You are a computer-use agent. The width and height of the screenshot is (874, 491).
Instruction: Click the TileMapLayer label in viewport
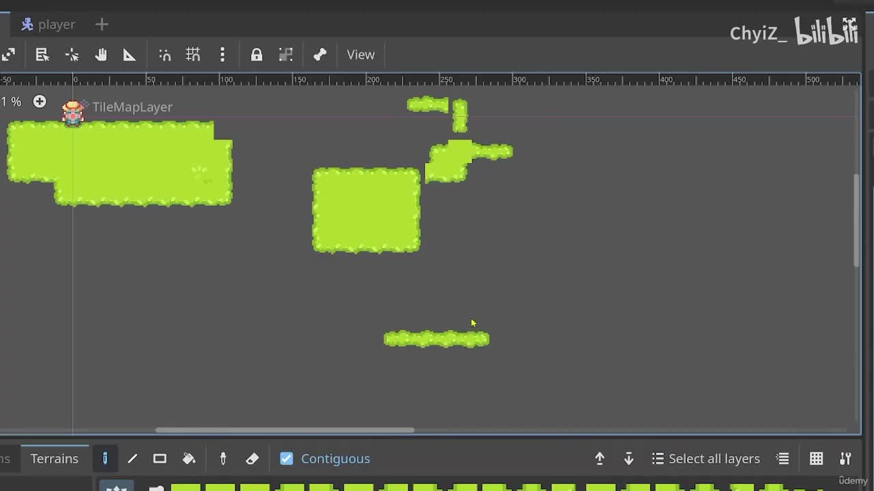(x=132, y=107)
